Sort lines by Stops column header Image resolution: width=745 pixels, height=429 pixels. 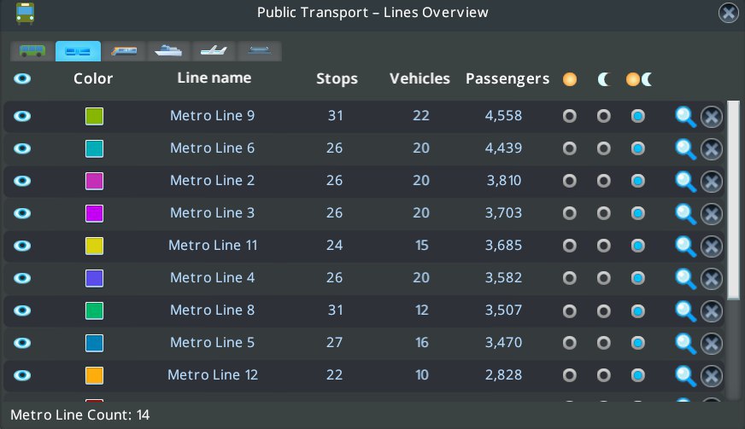(x=337, y=79)
